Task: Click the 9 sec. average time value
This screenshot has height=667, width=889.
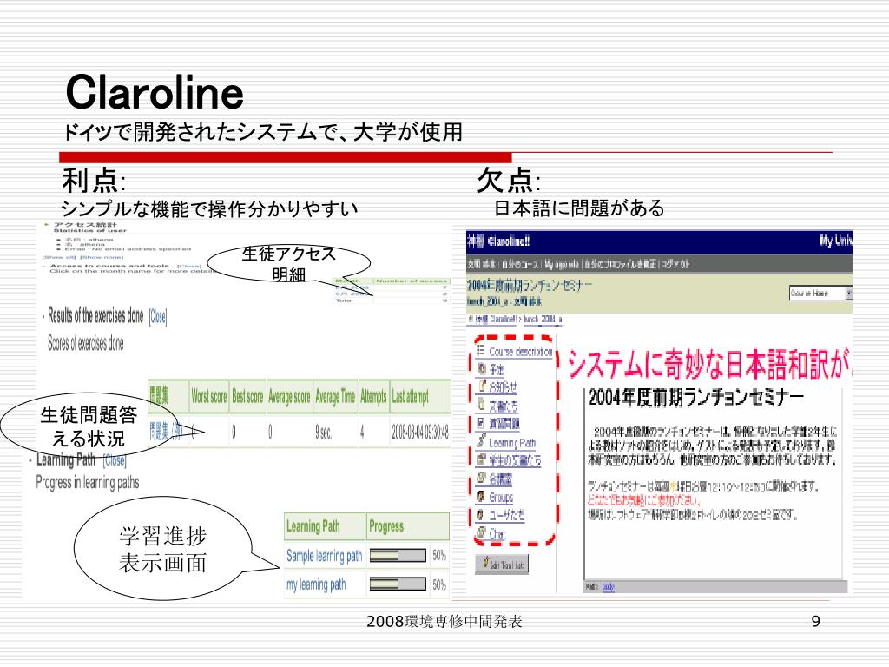Action: 323,433
